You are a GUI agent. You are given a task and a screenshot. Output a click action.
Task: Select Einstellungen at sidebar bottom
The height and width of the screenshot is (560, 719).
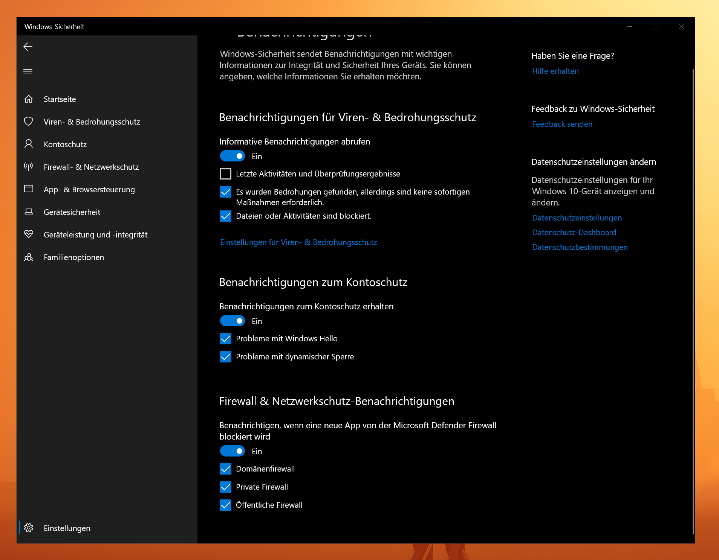107,528
